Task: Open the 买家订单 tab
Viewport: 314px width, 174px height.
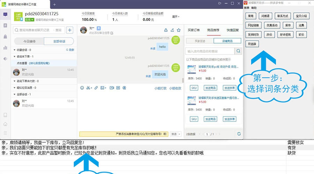Action: tap(194, 30)
